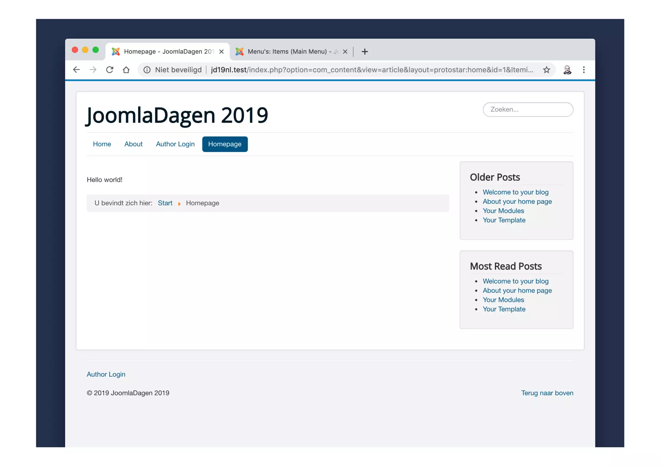The height and width of the screenshot is (467, 661).
Task: Open the Chrome profile avatar
Action: point(567,70)
